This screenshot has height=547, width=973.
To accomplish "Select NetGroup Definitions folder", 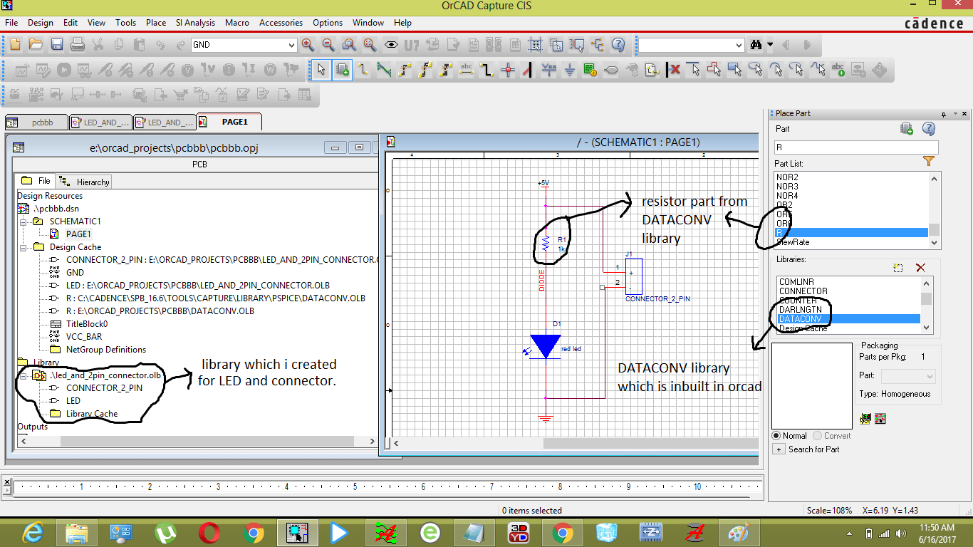I will tap(106, 350).
